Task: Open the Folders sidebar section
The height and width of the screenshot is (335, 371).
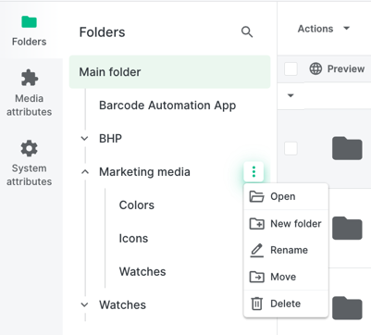Action: (x=30, y=31)
